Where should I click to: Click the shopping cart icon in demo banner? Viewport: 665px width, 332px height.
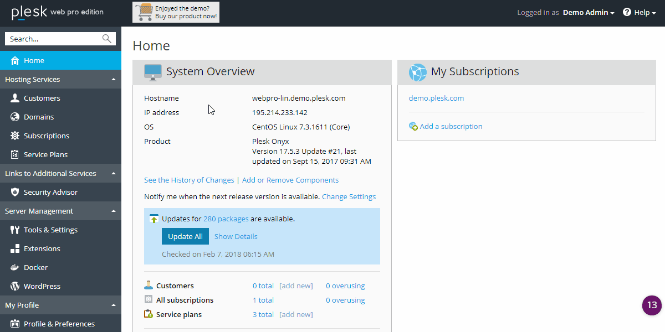pyautogui.click(x=144, y=12)
